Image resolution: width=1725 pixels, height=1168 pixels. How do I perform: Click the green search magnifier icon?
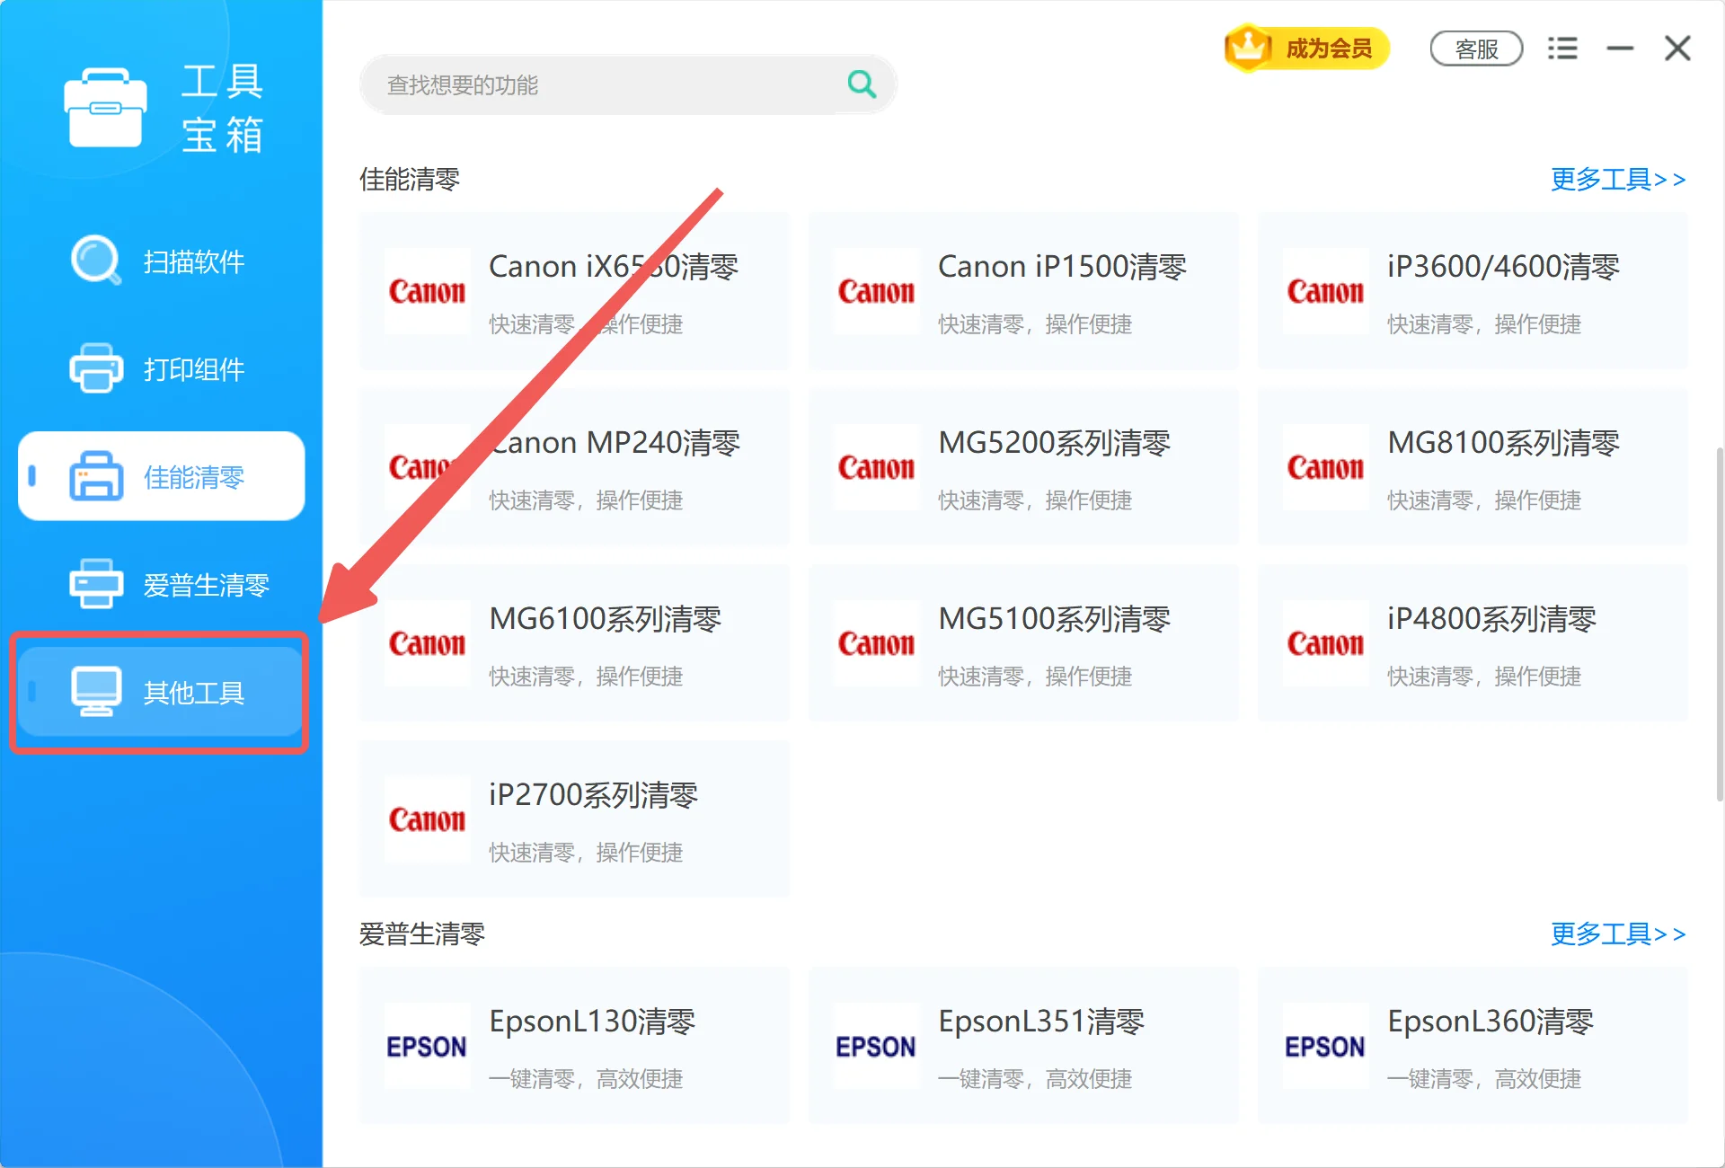tap(861, 84)
